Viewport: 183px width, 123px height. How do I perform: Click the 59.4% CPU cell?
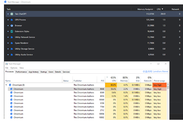(x=111, y=89)
